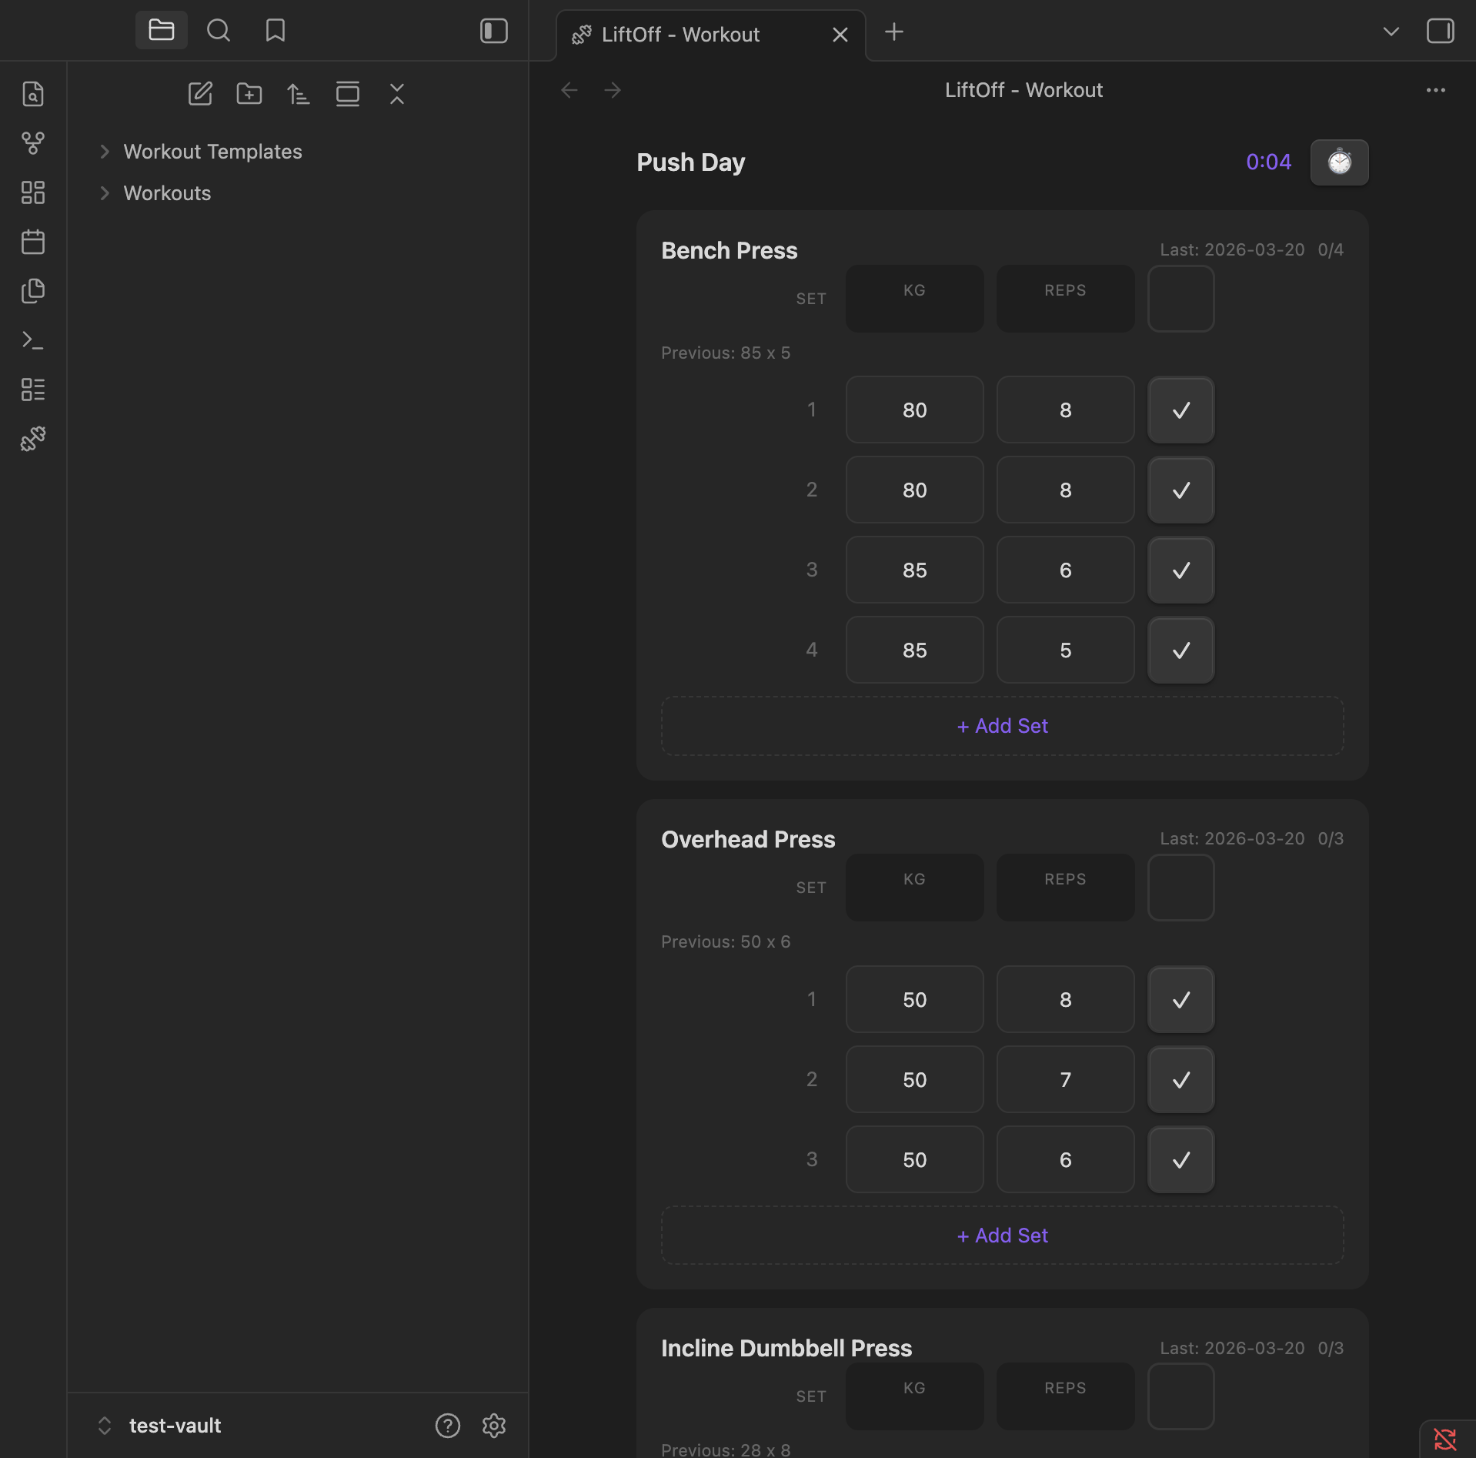Click the sync status icon in the corner
The width and height of the screenshot is (1476, 1458).
[1445, 1440]
